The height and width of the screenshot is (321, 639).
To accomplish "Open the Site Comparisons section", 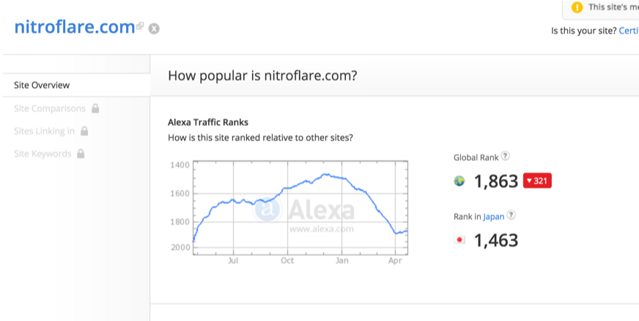I will point(50,108).
